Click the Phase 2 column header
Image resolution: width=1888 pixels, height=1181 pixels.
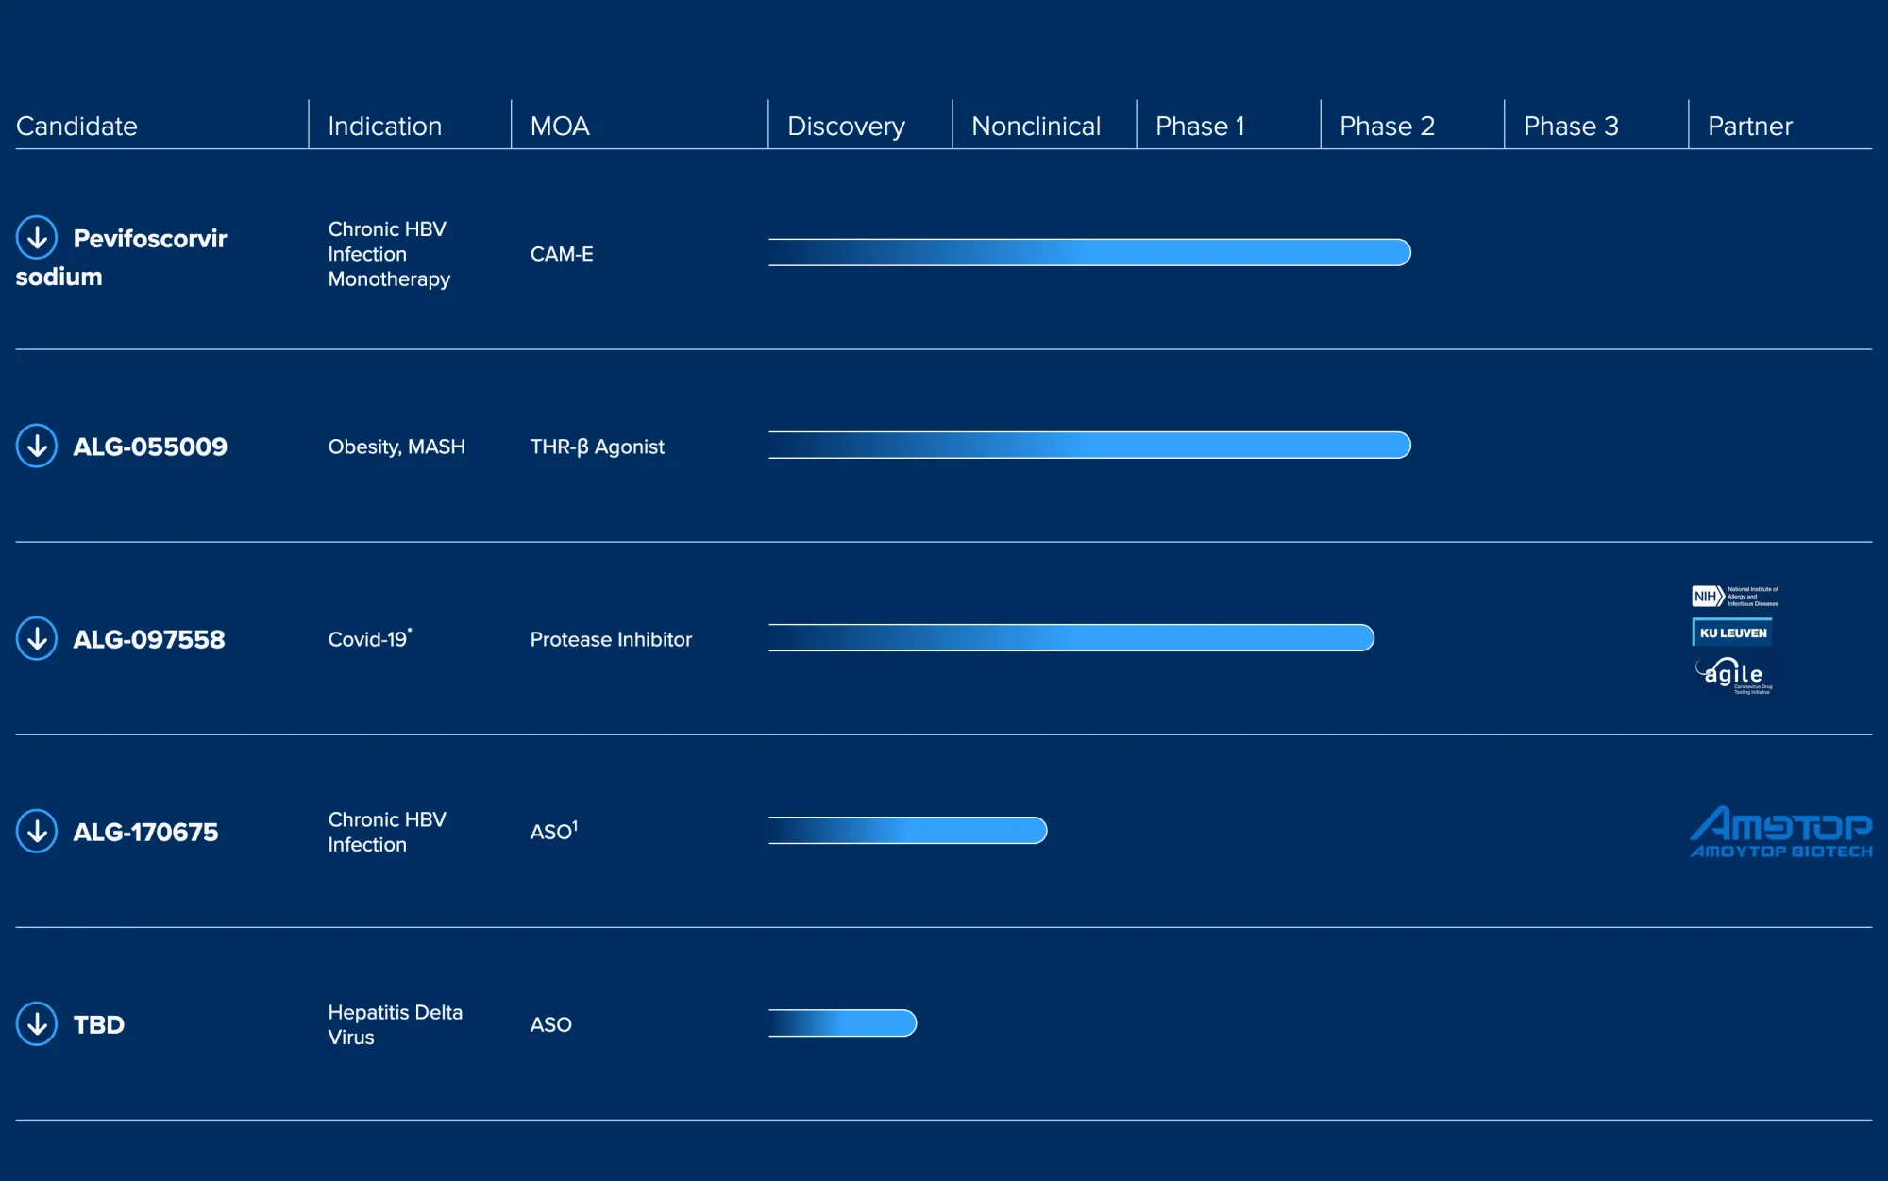[1387, 126]
